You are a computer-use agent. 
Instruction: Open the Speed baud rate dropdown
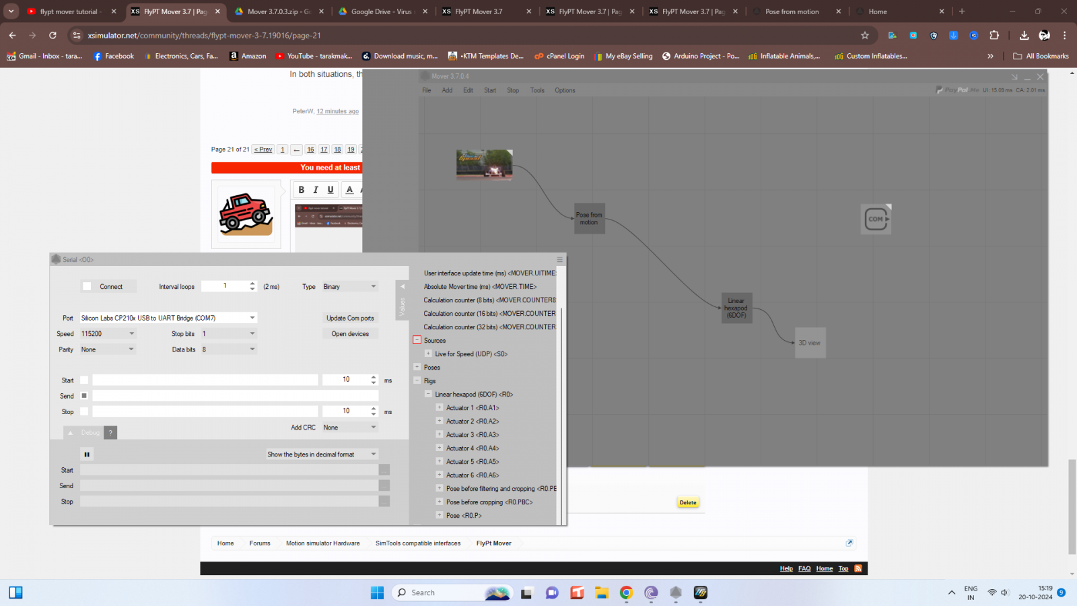(x=131, y=333)
